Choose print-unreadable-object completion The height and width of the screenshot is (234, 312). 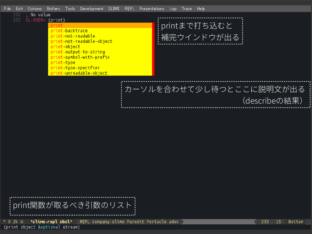(x=100, y=73)
